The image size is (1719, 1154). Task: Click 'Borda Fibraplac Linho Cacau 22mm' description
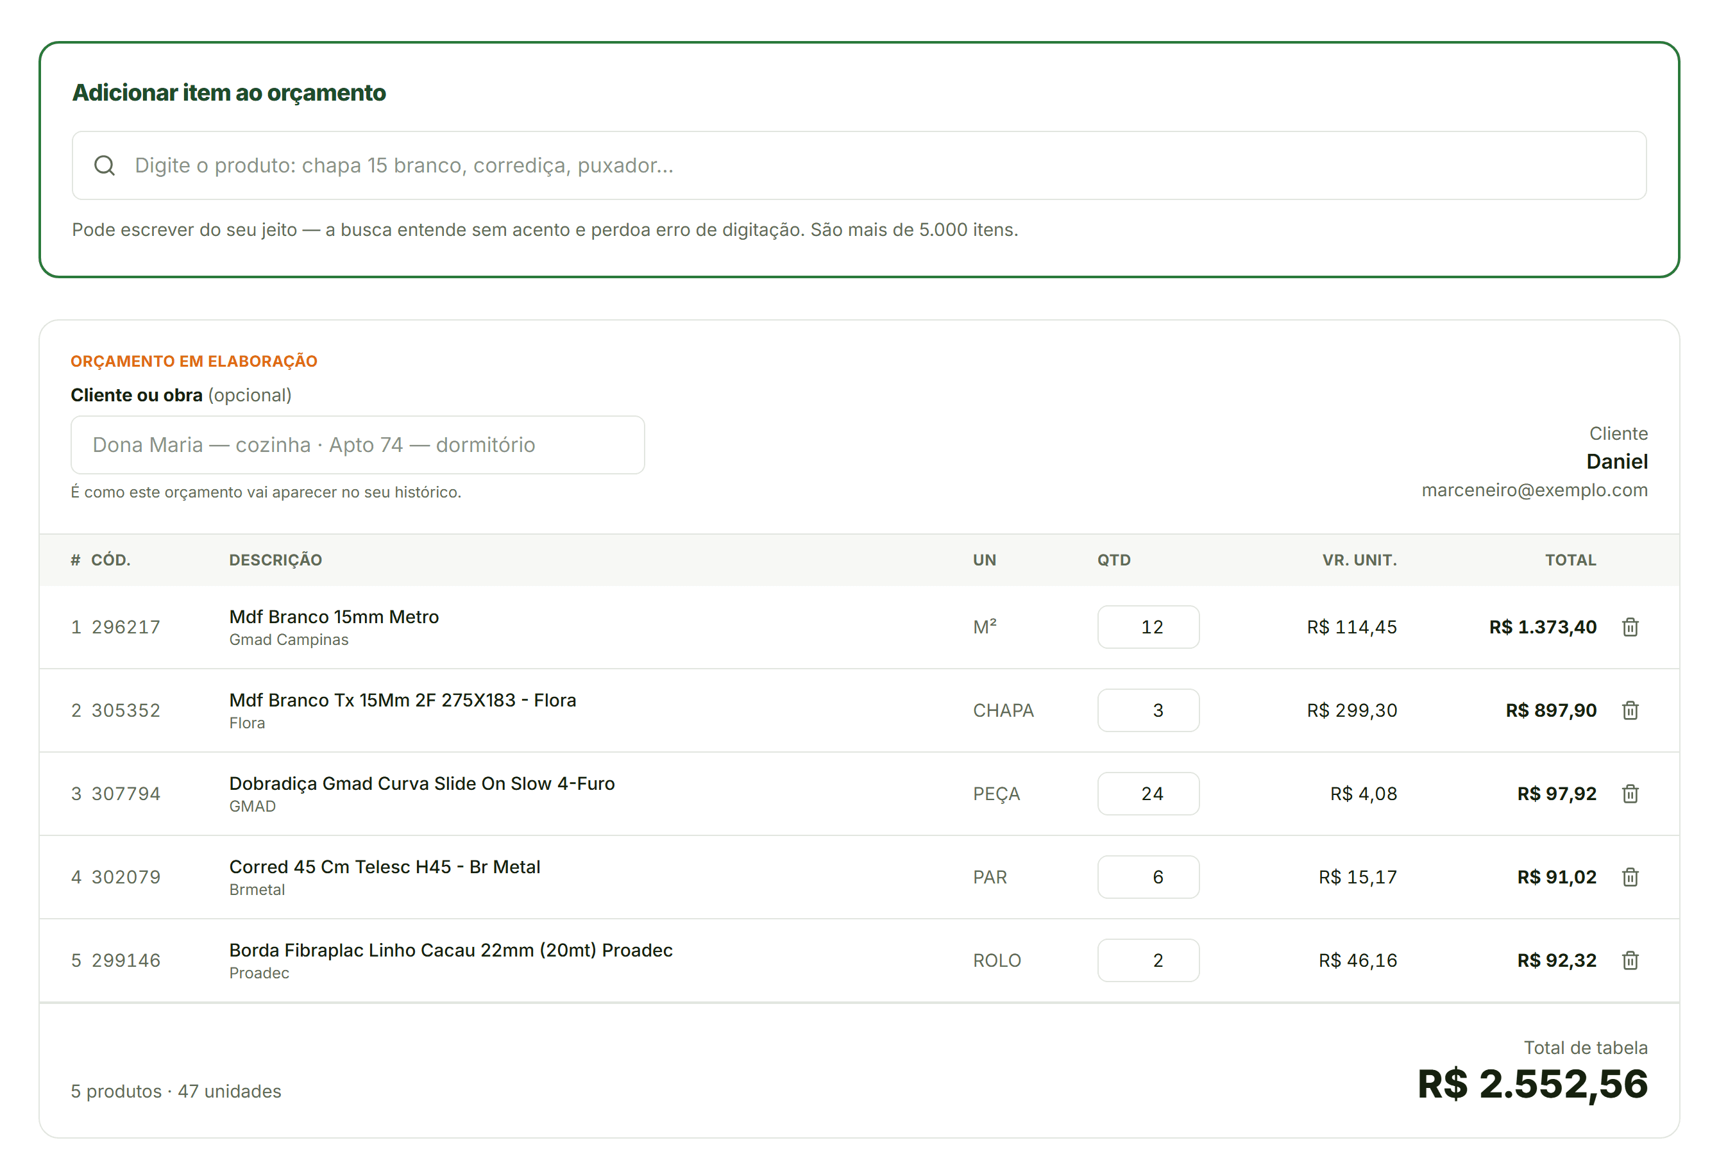point(450,949)
